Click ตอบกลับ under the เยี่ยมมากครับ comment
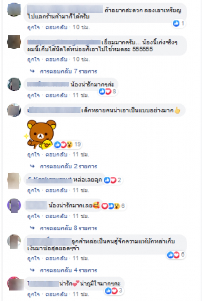202x301 pixels. pos(56,59)
